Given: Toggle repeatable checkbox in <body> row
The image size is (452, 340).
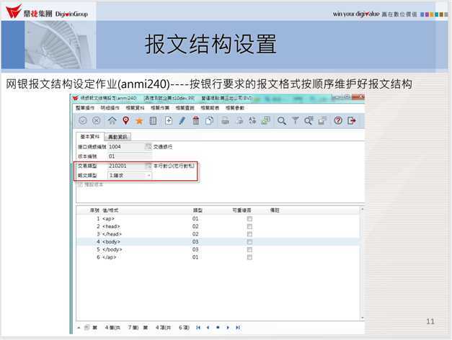Looking at the screenshot, I should pyautogui.click(x=249, y=242).
